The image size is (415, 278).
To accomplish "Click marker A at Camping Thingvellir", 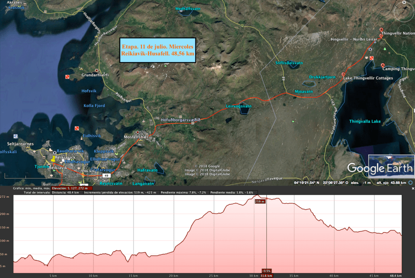I will tap(383, 65).
